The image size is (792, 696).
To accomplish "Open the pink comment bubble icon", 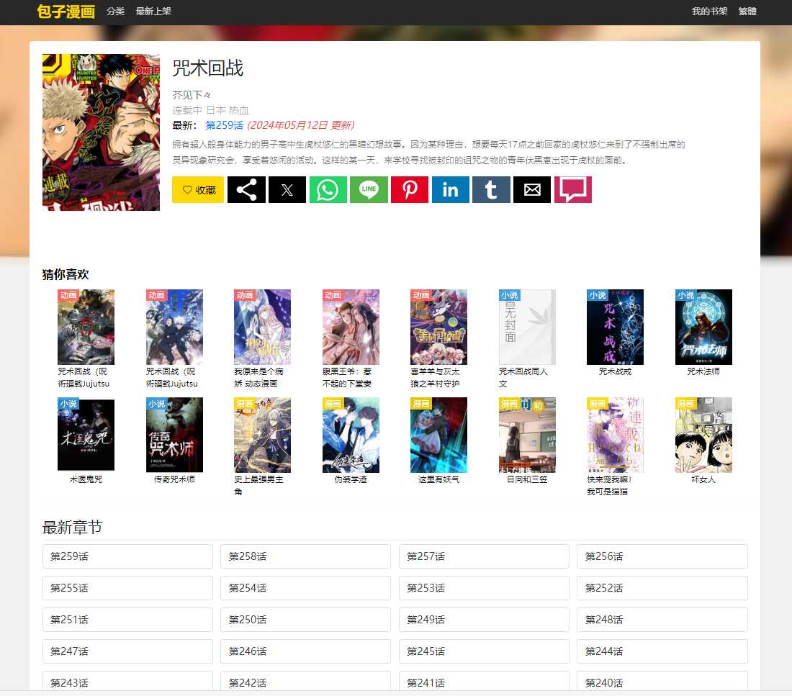I will pyautogui.click(x=573, y=190).
